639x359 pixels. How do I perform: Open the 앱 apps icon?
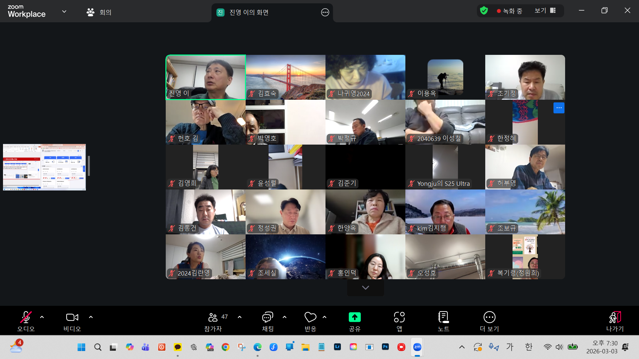pyautogui.click(x=399, y=317)
